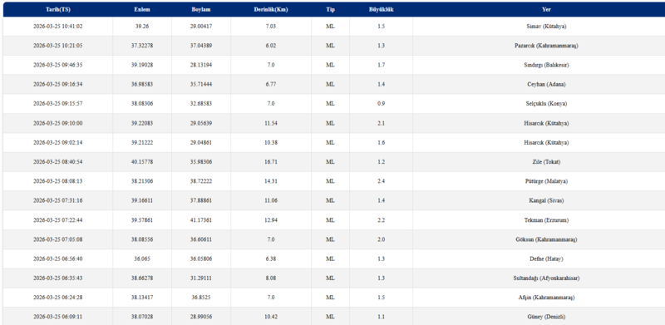Select the location Sultandağı (Afyonkarahisar)
The height and width of the screenshot is (325, 665).
point(546,278)
